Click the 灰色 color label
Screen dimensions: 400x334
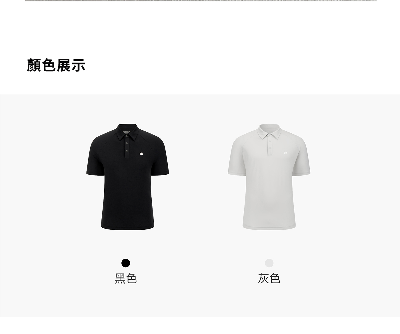coord(269,278)
